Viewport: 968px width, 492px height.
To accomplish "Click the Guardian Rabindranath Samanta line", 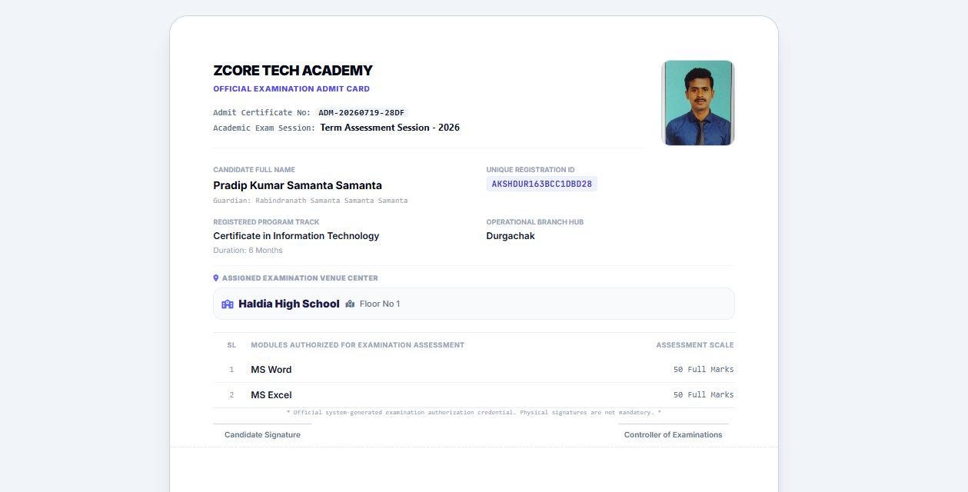I will [x=311, y=201].
